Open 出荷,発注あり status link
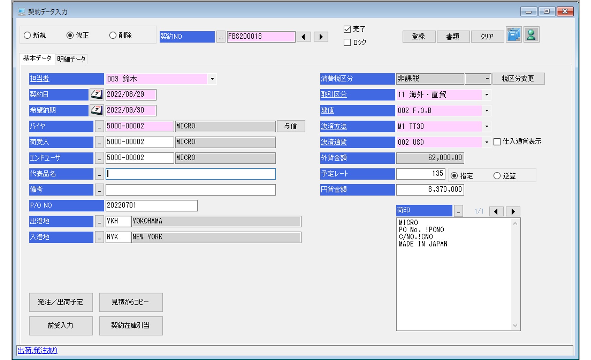 (x=38, y=350)
